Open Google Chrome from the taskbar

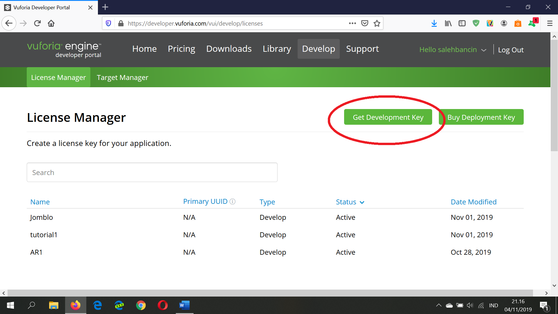point(141,305)
